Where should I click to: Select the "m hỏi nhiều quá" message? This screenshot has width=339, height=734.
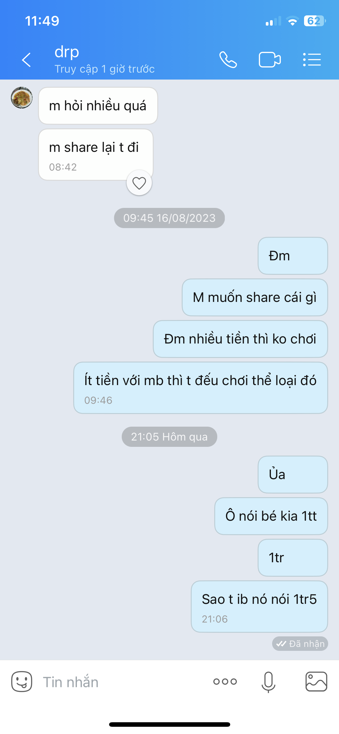[x=98, y=106]
